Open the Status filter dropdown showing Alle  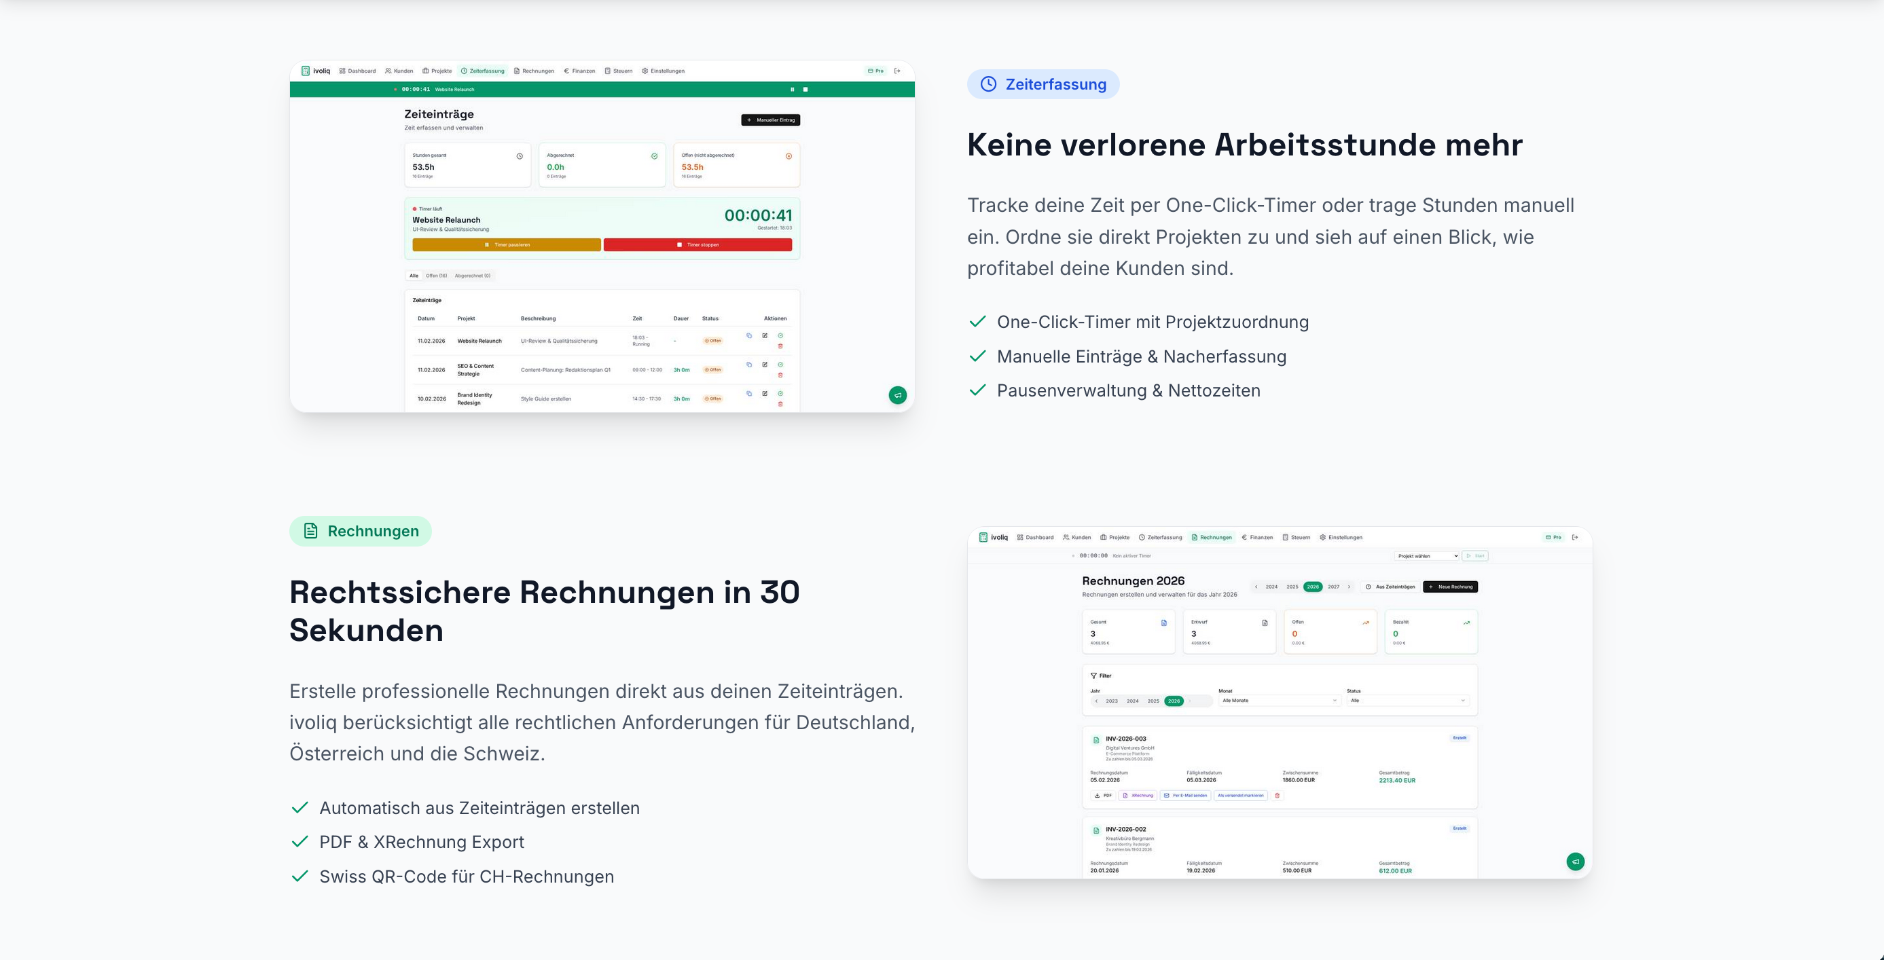(1407, 701)
